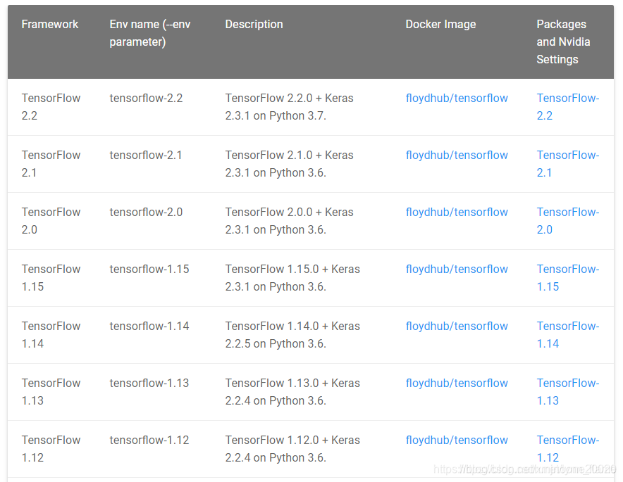The image size is (623, 482).
Task: Click the TensorFlow 1.13 framework cell
Action: (51, 392)
